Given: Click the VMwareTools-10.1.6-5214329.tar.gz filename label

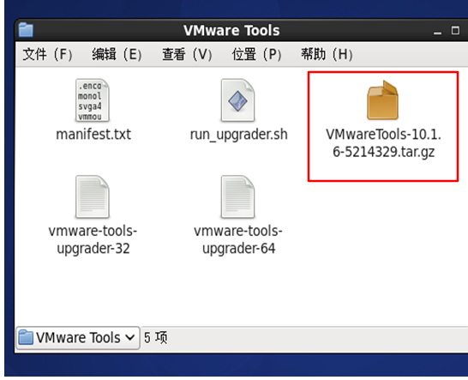Looking at the screenshot, I should (383, 143).
